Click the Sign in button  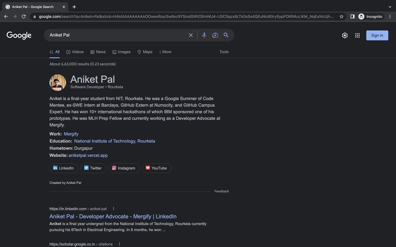click(x=377, y=35)
